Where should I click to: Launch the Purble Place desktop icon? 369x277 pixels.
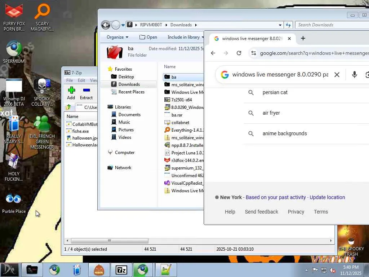(14, 204)
